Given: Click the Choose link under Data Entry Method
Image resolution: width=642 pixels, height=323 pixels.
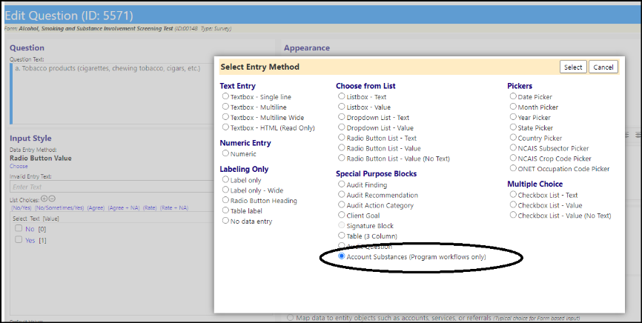Looking at the screenshot, I should (19, 166).
